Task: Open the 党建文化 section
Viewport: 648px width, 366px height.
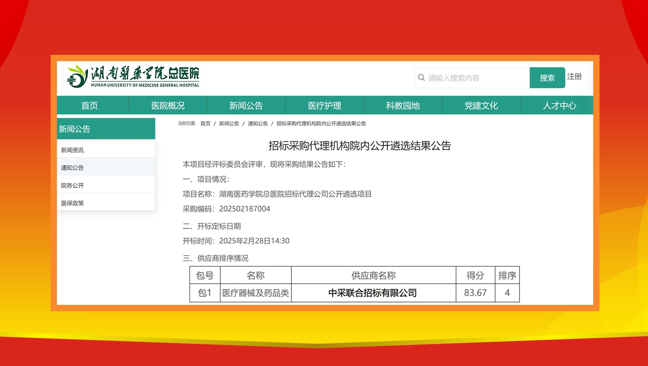Action: (x=481, y=105)
